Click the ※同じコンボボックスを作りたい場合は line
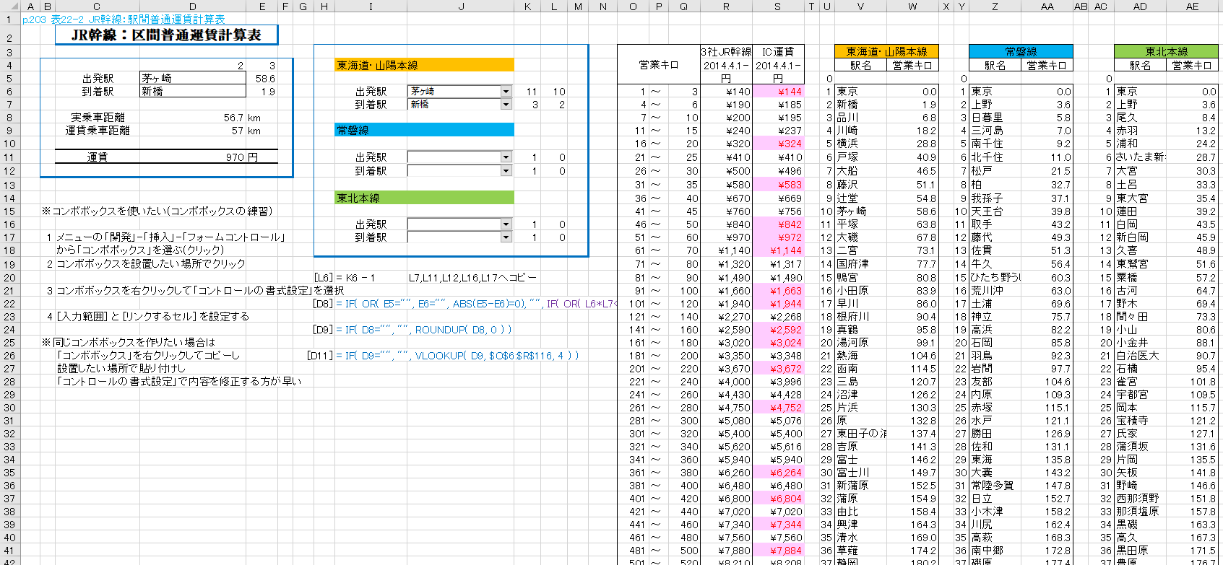Image resolution: width=1223 pixels, height=565 pixels. [128, 343]
